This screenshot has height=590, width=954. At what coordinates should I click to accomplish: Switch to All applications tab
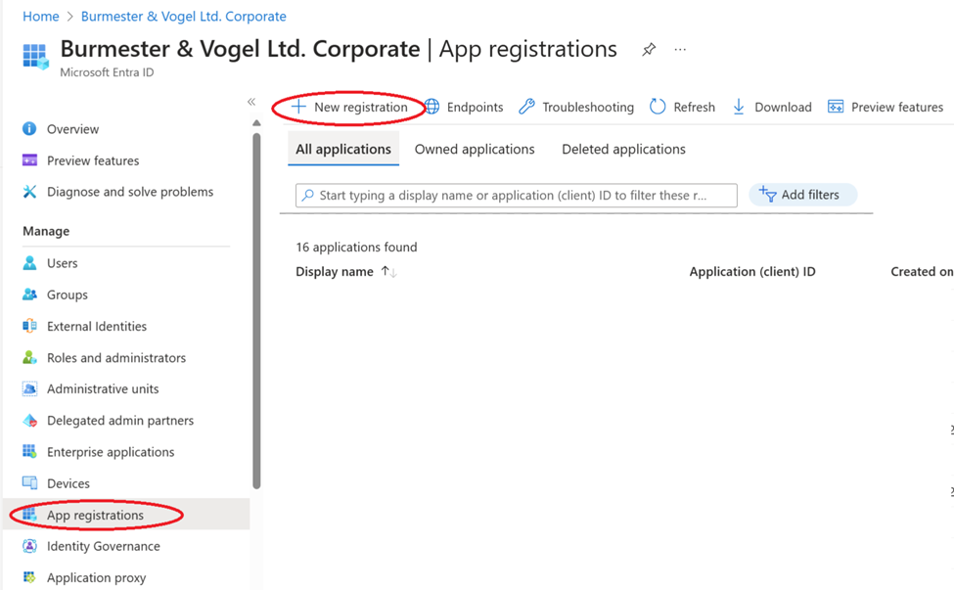[343, 149]
